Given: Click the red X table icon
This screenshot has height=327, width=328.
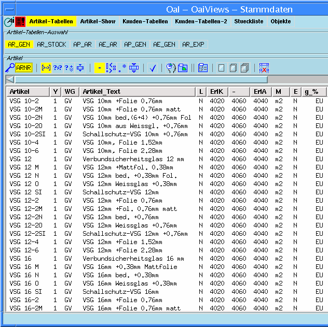Looking at the screenshot, I should click(x=264, y=68).
